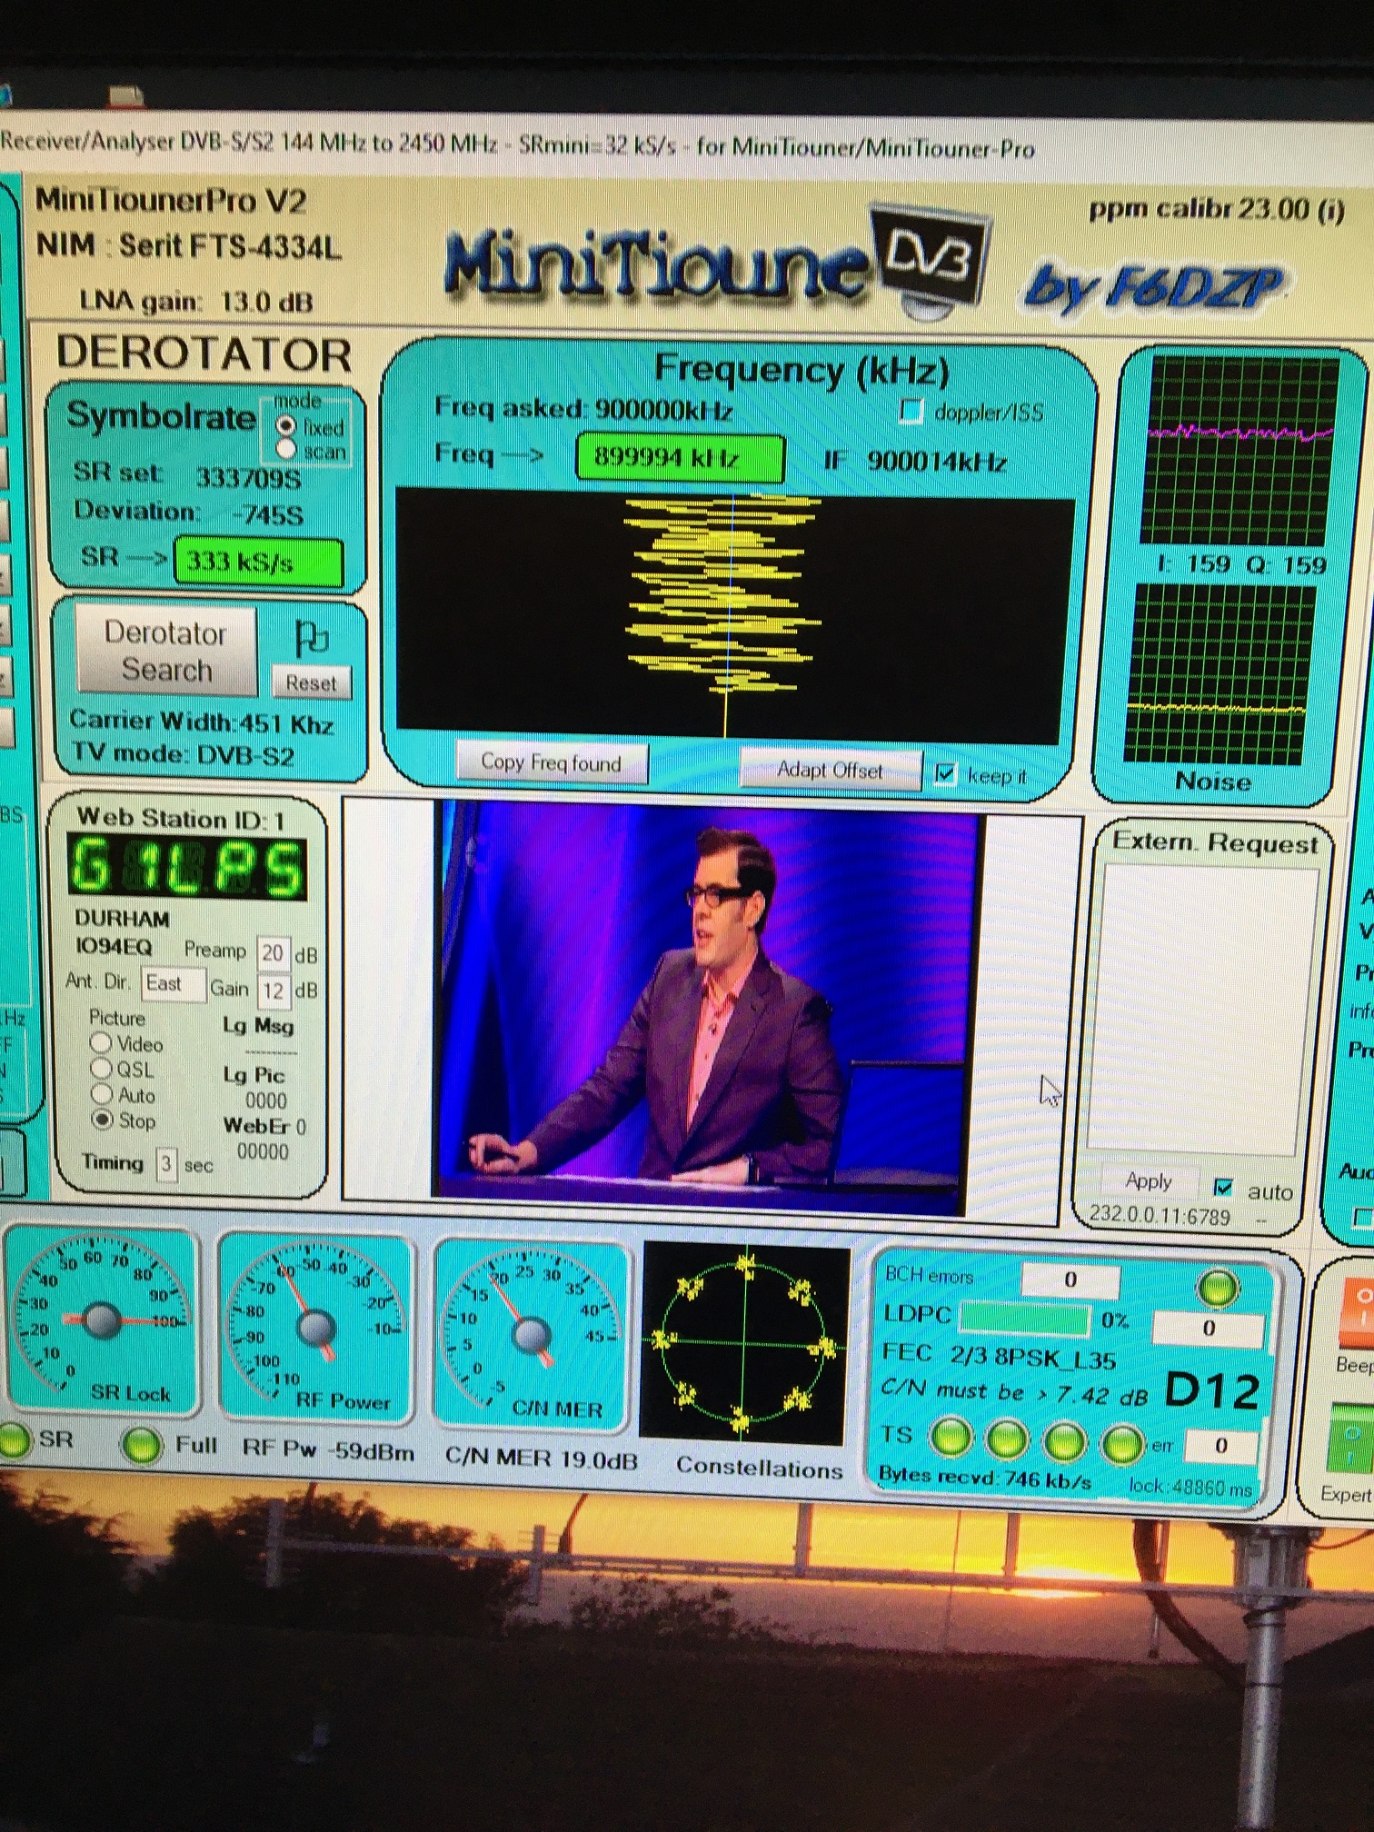Select the QSL picture radio button
1374x1832 pixels.
(x=101, y=1068)
